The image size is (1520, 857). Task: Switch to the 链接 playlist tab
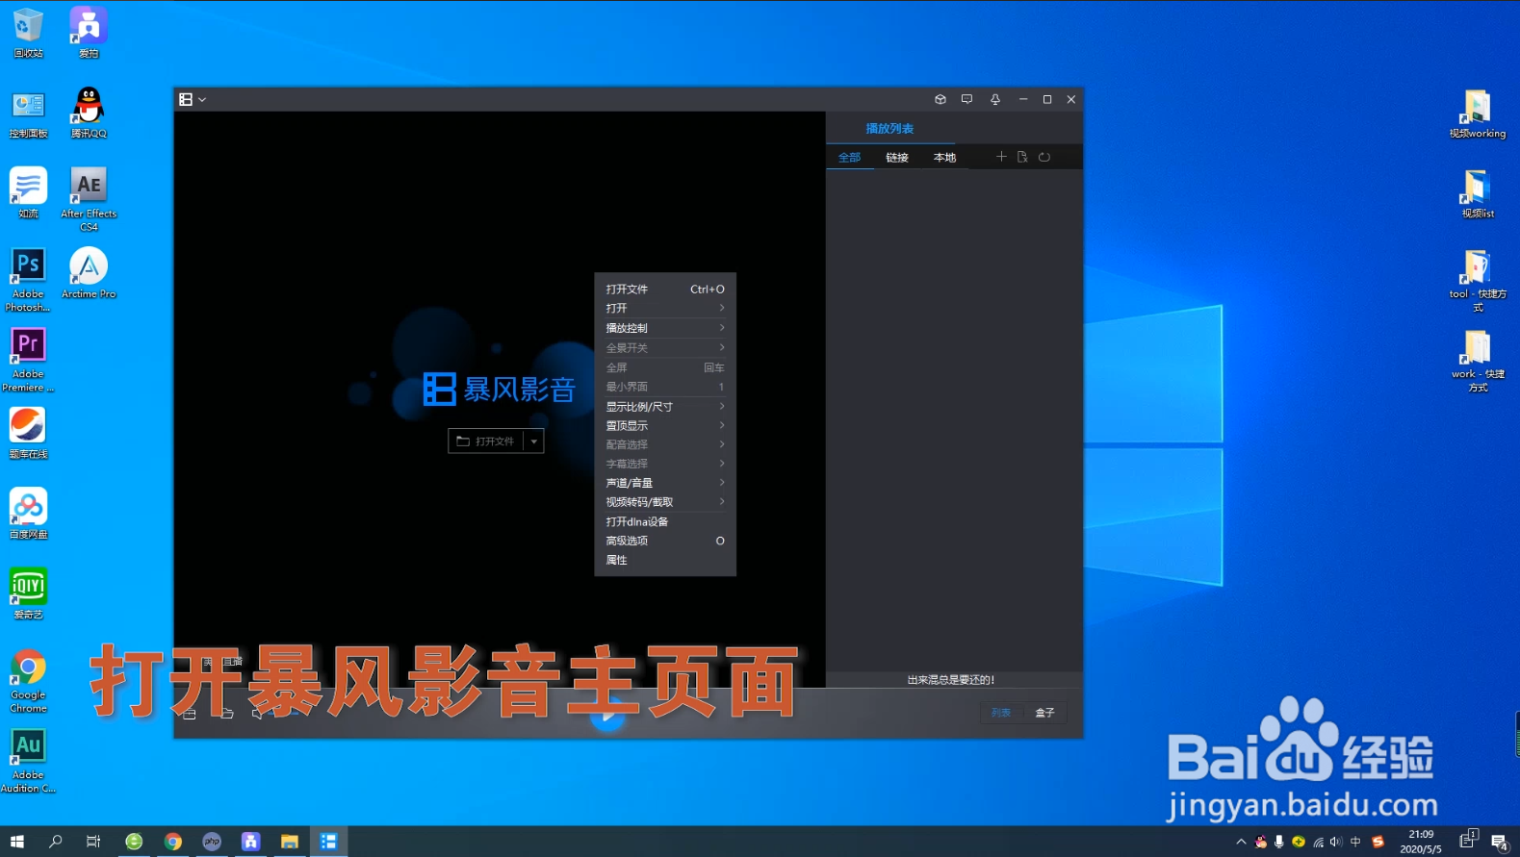(897, 157)
